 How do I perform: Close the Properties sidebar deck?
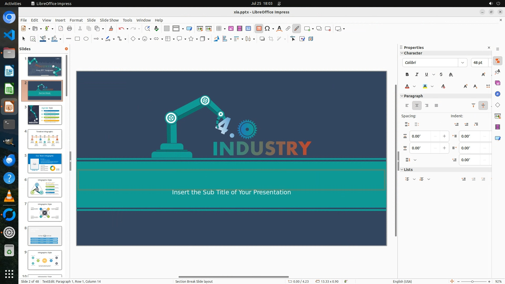tap(489, 48)
